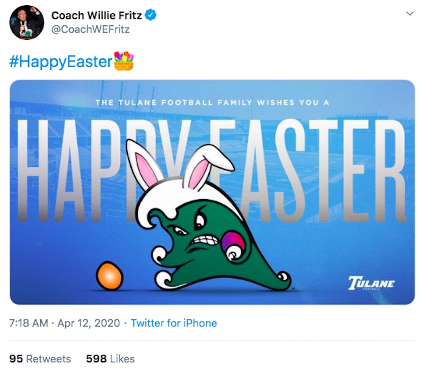Image resolution: width=424 pixels, height=374 pixels.
Task: Open the @CoachWEFritz handle link
Action: pyautogui.click(x=90, y=29)
